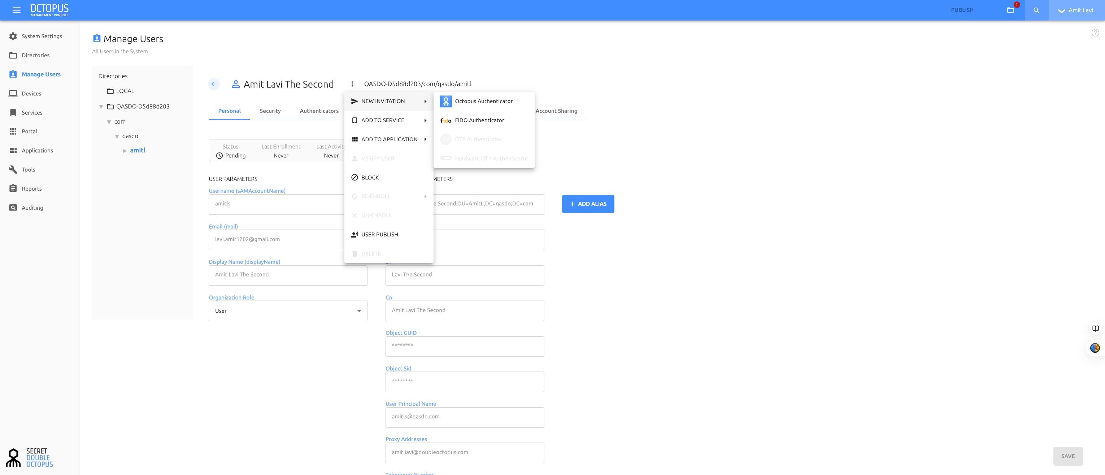Collapse the qasdo tree node
This screenshot has width=1105, height=475.
(117, 137)
